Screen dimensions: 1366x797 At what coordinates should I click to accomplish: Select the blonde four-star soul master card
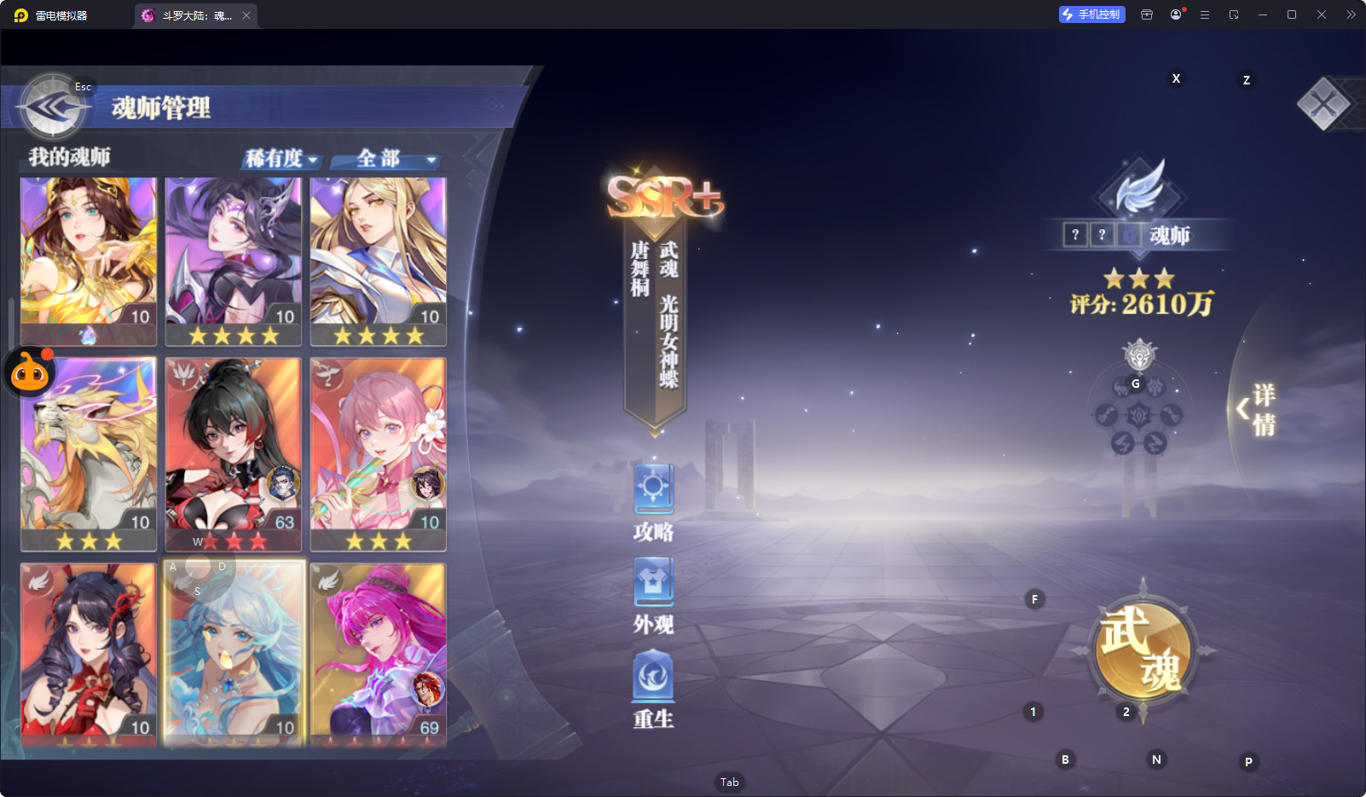tap(379, 261)
